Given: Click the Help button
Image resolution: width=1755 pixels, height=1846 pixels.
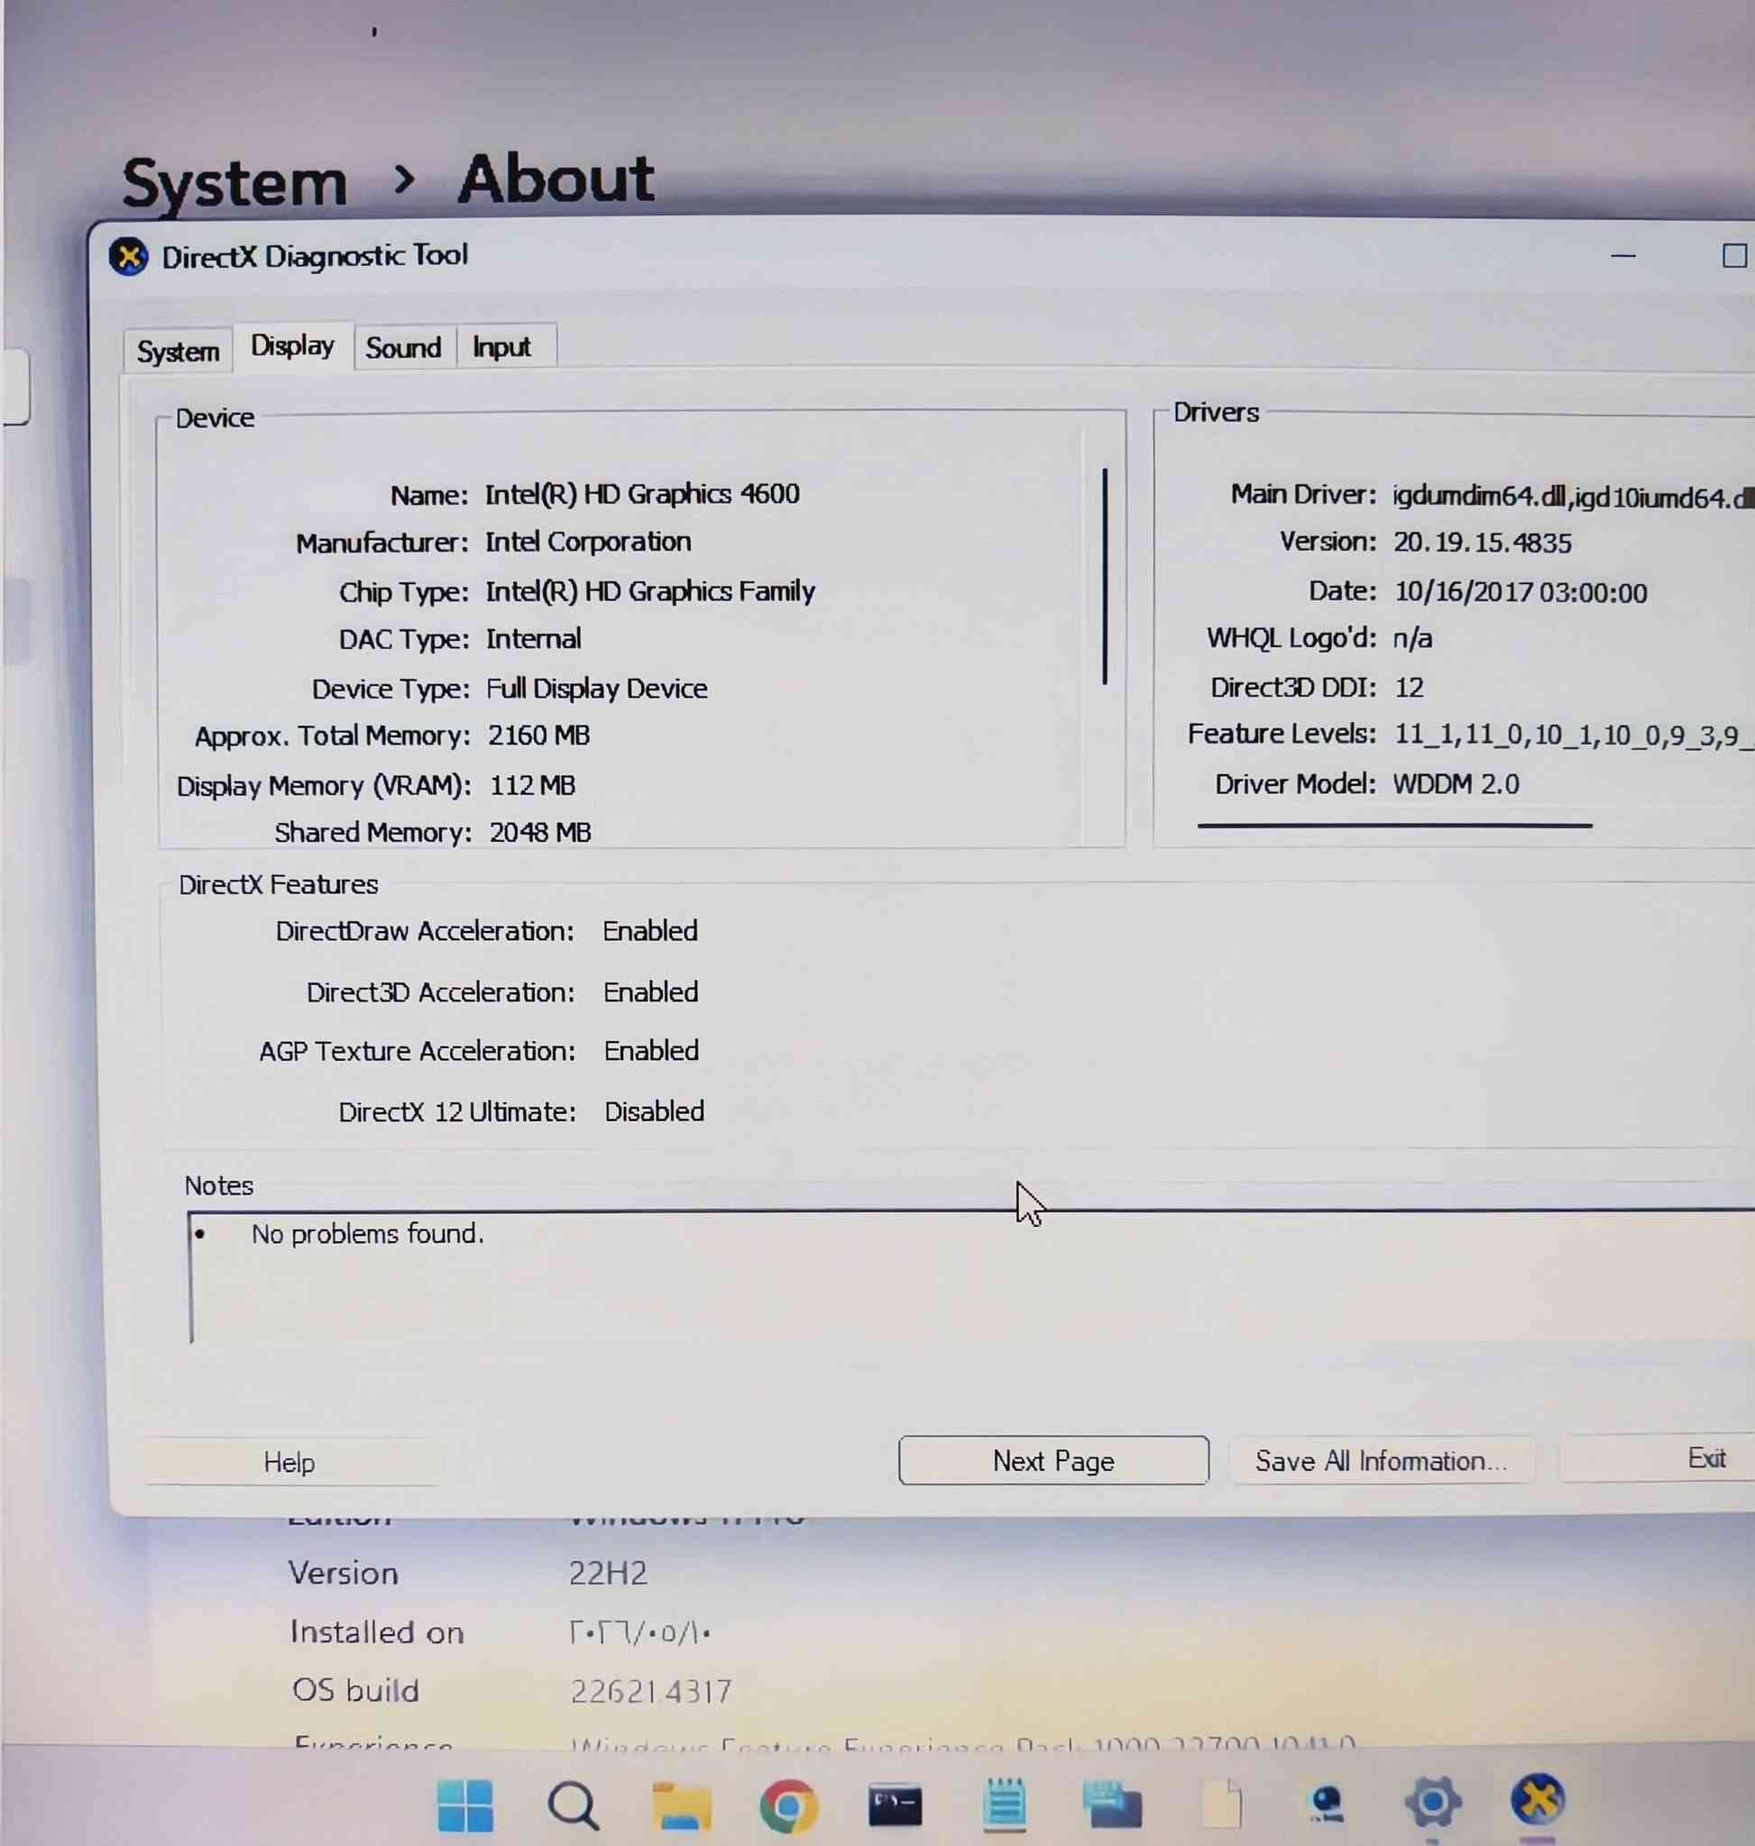Looking at the screenshot, I should [289, 1462].
